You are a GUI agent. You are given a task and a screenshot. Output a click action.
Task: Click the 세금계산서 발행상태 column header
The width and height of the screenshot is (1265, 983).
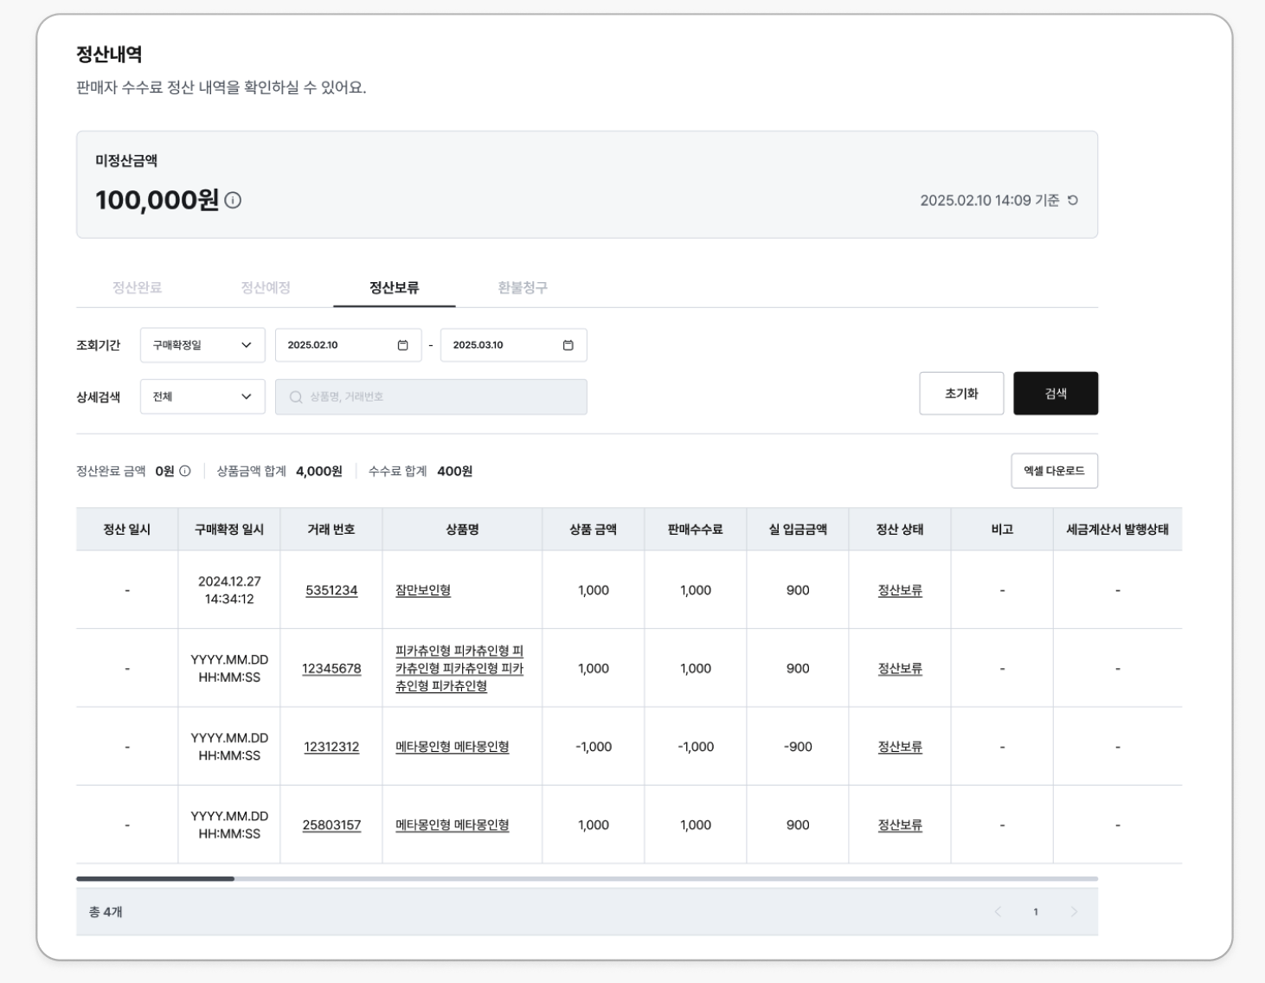[1118, 530]
